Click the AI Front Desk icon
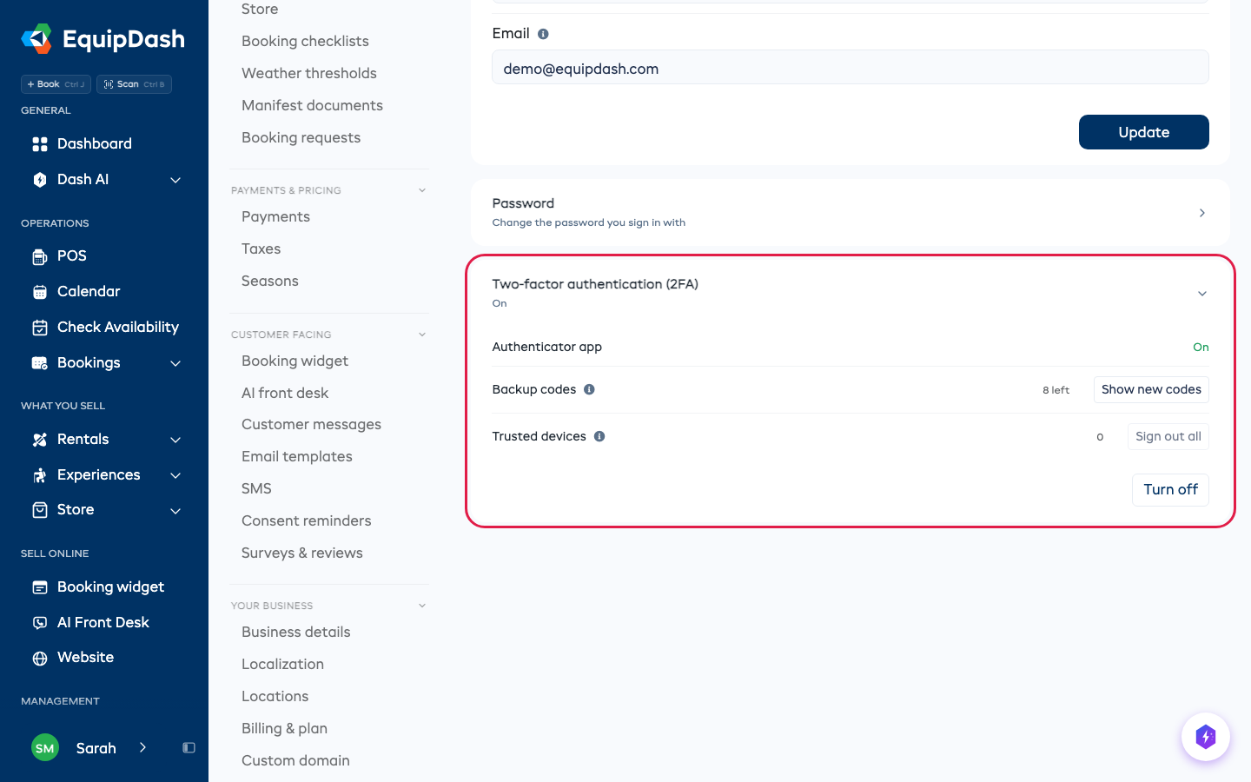This screenshot has height=782, width=1251. coord(40,623)
